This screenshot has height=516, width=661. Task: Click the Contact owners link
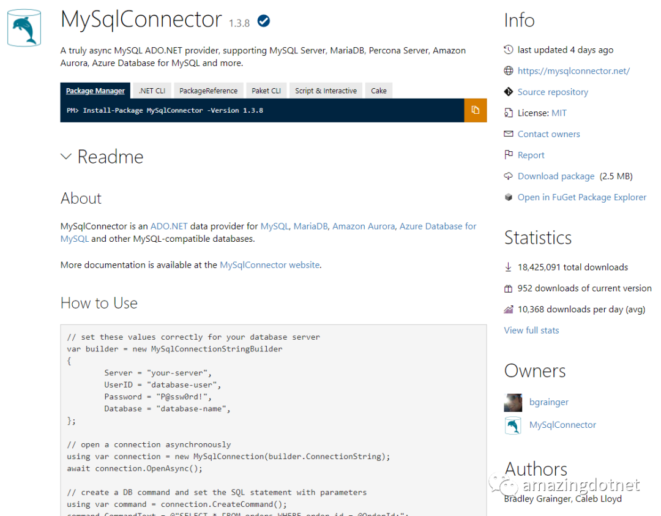coord(549,134)
